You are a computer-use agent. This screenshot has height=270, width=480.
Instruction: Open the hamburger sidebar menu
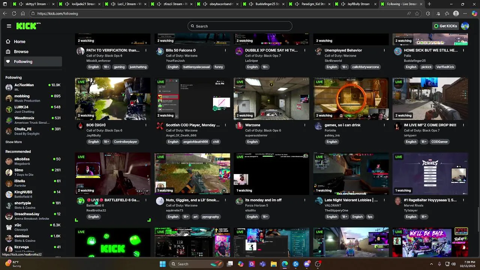click(x=9, y=26)
